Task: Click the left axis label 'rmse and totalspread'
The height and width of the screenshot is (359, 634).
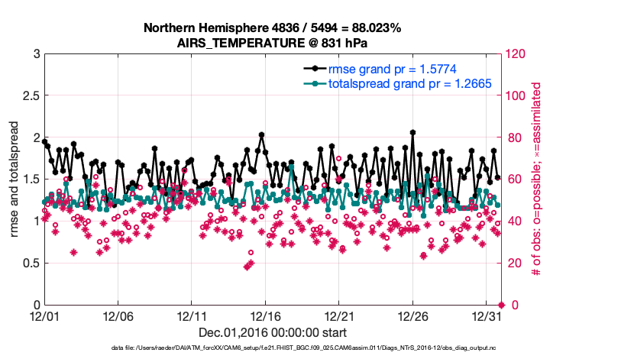Action: [15, 179]
